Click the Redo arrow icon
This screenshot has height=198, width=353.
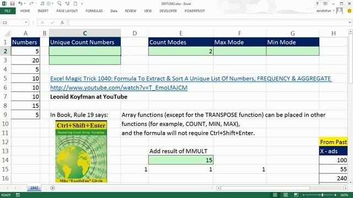point(31,4)
